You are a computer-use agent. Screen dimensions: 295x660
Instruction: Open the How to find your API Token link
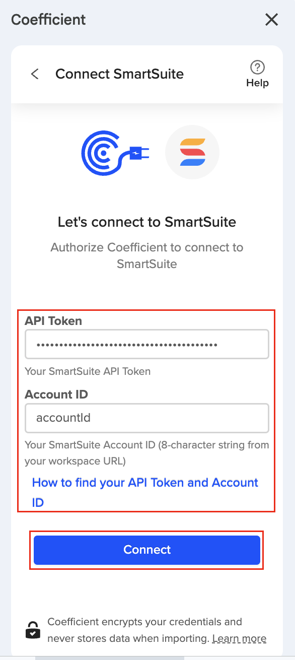pyautogui.click(x=145, y=492)
